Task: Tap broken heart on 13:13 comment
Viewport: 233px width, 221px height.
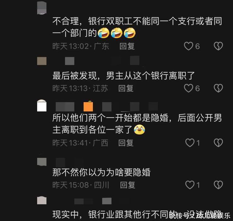Action: (x=218, y=88)
